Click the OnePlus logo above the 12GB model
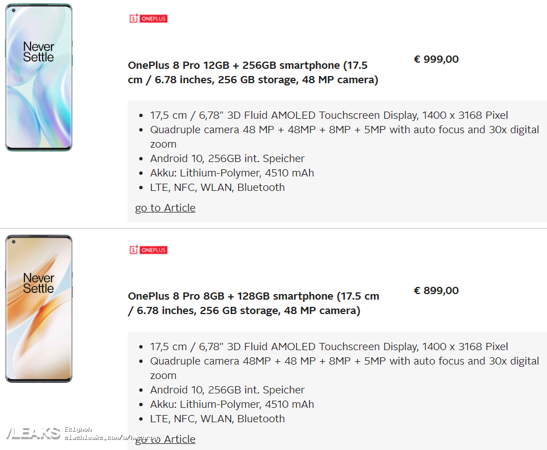547x450 pixels. click(149, 18)
